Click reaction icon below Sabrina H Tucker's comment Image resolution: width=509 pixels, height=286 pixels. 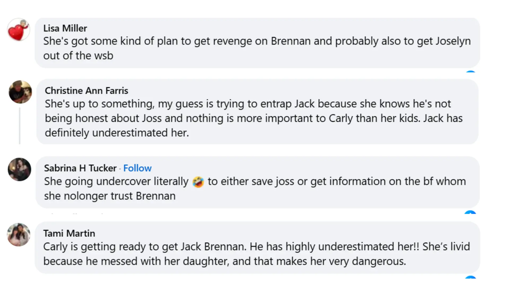(x=470, y=212)
